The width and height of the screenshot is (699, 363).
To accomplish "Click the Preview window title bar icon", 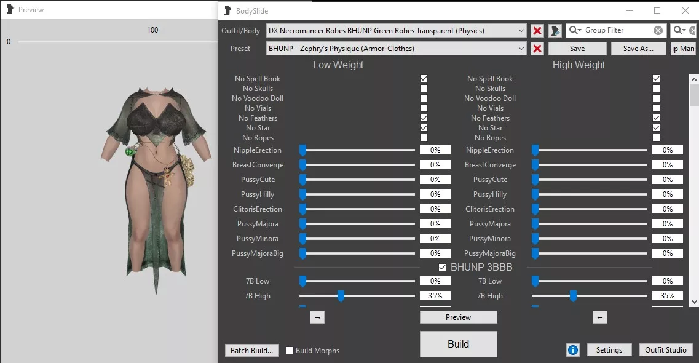I will point(10,9).
